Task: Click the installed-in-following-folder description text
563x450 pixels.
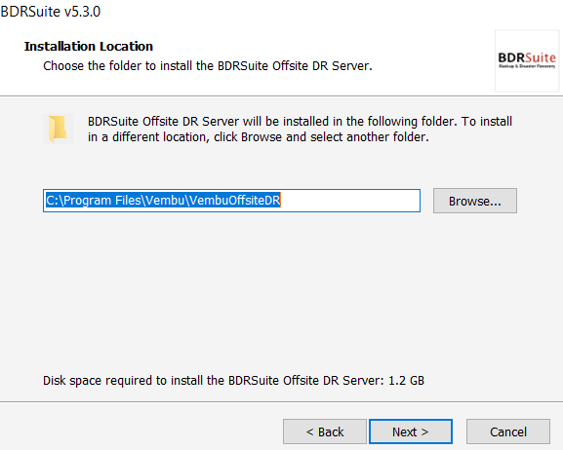Action: pyautogui.click(x=300, y=130)
